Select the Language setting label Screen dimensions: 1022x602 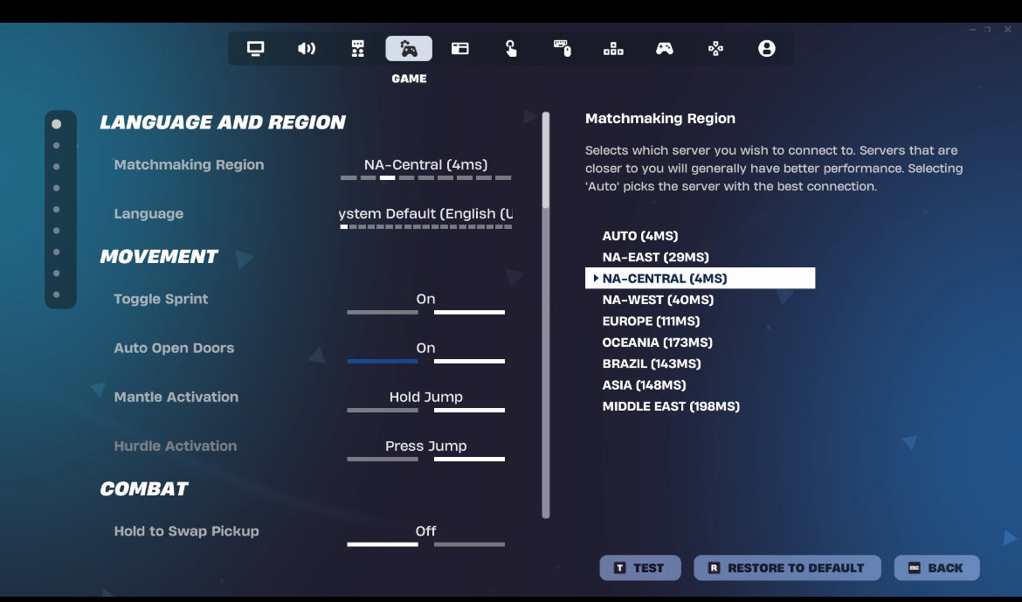[148, 213]
